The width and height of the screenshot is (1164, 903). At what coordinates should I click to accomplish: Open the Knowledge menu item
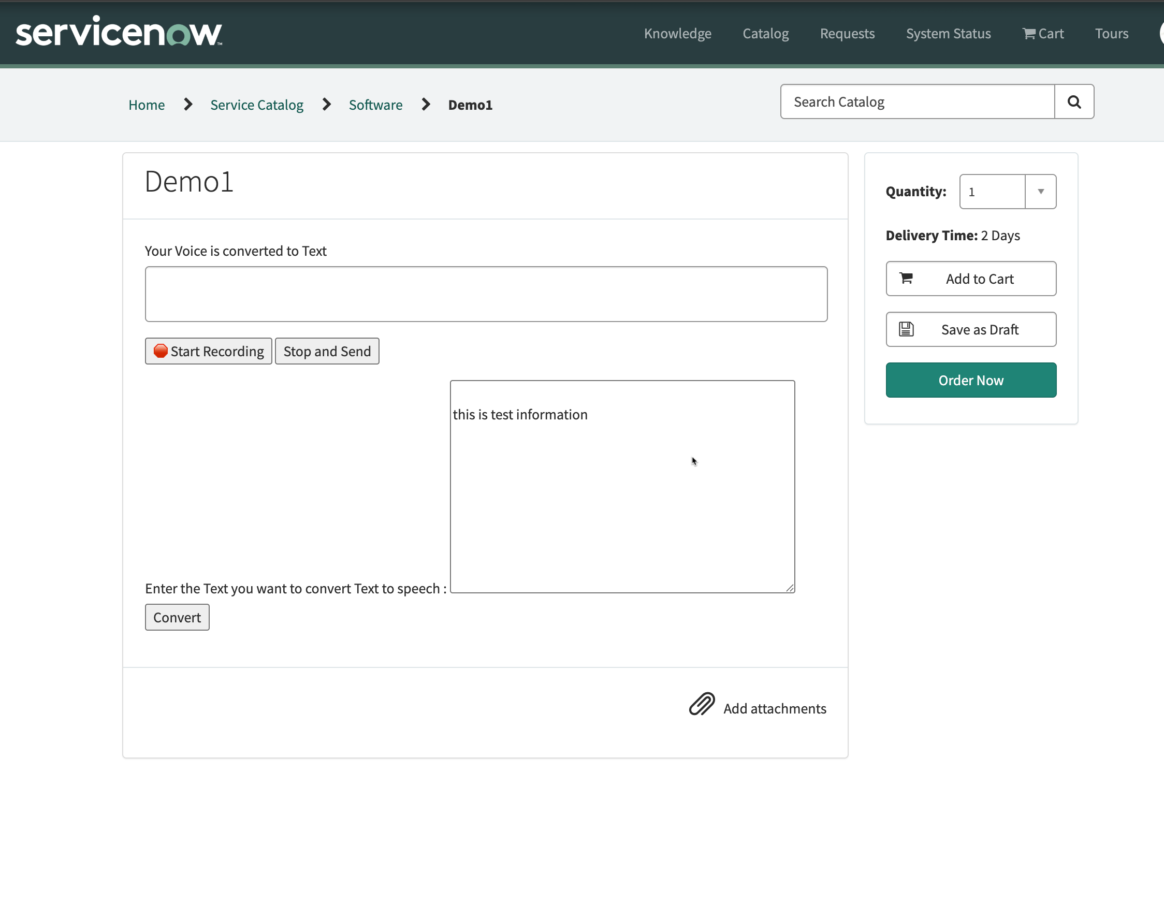[677, 34]
